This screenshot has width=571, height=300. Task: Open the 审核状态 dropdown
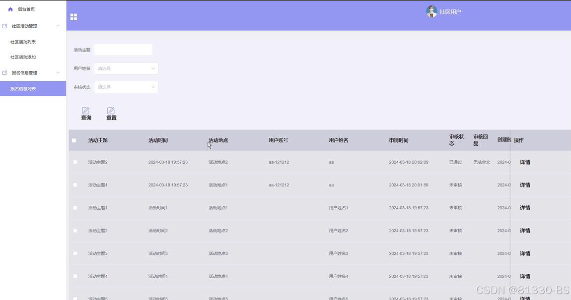(x=126, y=87)
